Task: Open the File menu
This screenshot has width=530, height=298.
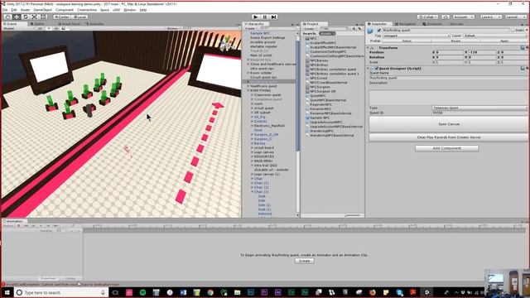Action: pyautogui.click(x=5, y=10)
